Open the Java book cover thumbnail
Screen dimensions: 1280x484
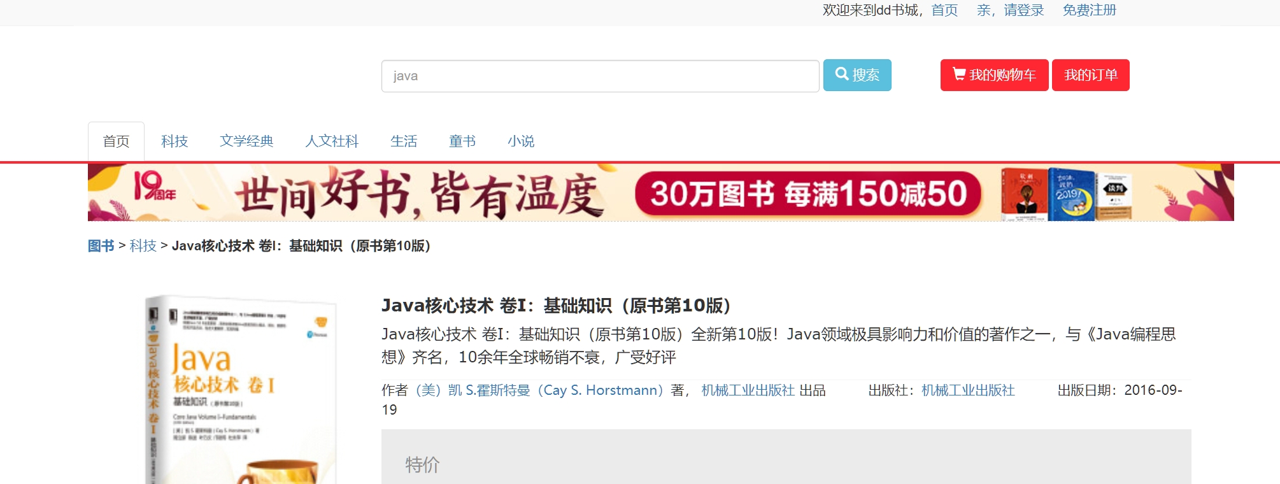click(x=240, y=390)
